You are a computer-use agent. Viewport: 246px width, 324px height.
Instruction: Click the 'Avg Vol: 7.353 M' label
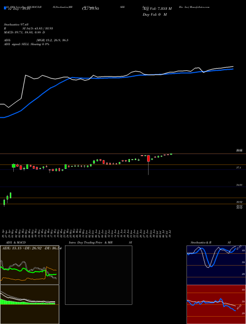coord(157,9)
